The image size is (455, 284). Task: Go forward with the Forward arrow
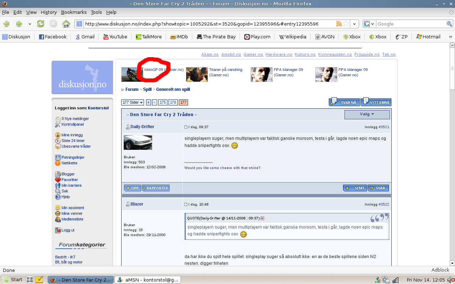[x=19, y=24]
